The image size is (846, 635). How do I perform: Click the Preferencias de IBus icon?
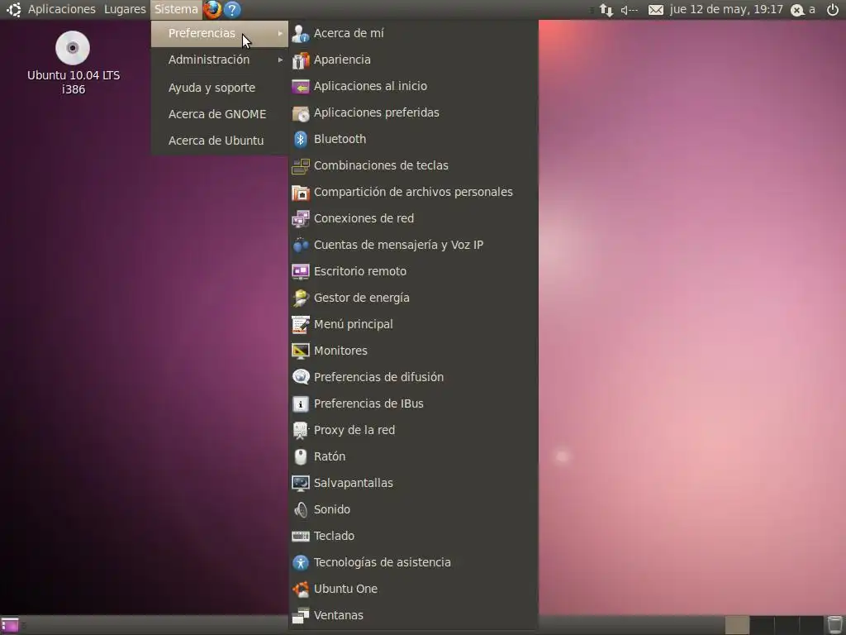point(301,403)
